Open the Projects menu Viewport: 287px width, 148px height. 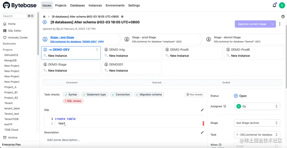point(61,6)
